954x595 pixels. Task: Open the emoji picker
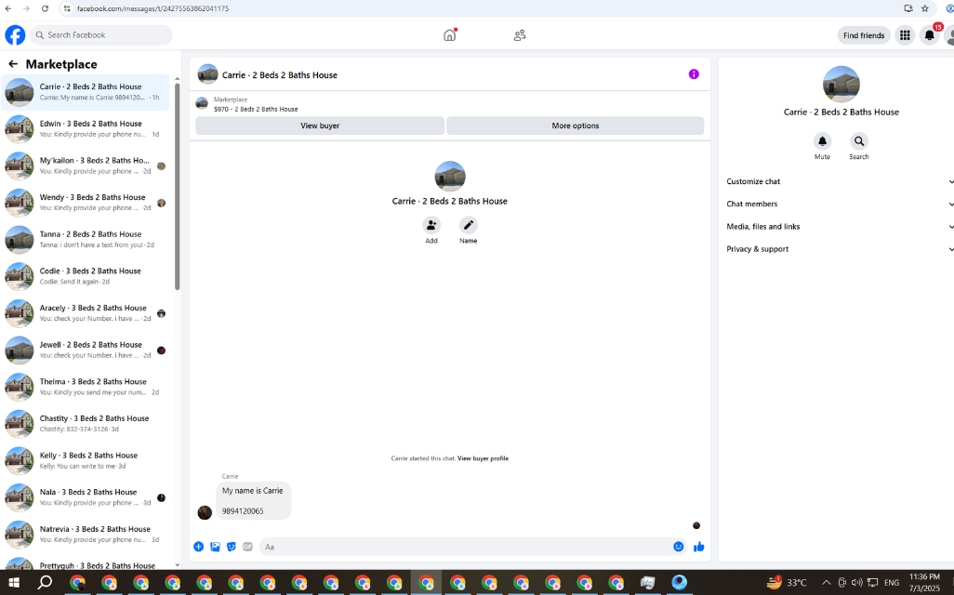point(679,547)
